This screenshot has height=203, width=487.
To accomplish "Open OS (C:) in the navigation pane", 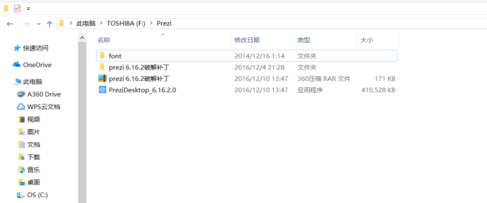I will [x=37, y=195].
